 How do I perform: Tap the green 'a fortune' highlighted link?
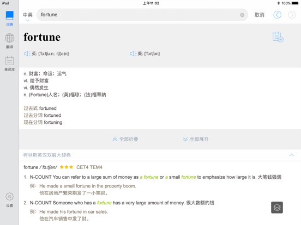click(x=149, y=177)
